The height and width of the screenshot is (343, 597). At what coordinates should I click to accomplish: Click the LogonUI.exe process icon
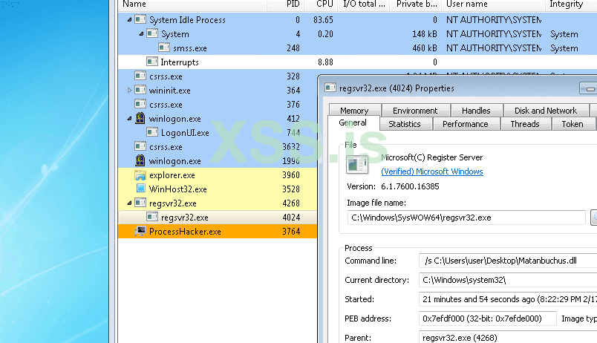coord(152,132)
